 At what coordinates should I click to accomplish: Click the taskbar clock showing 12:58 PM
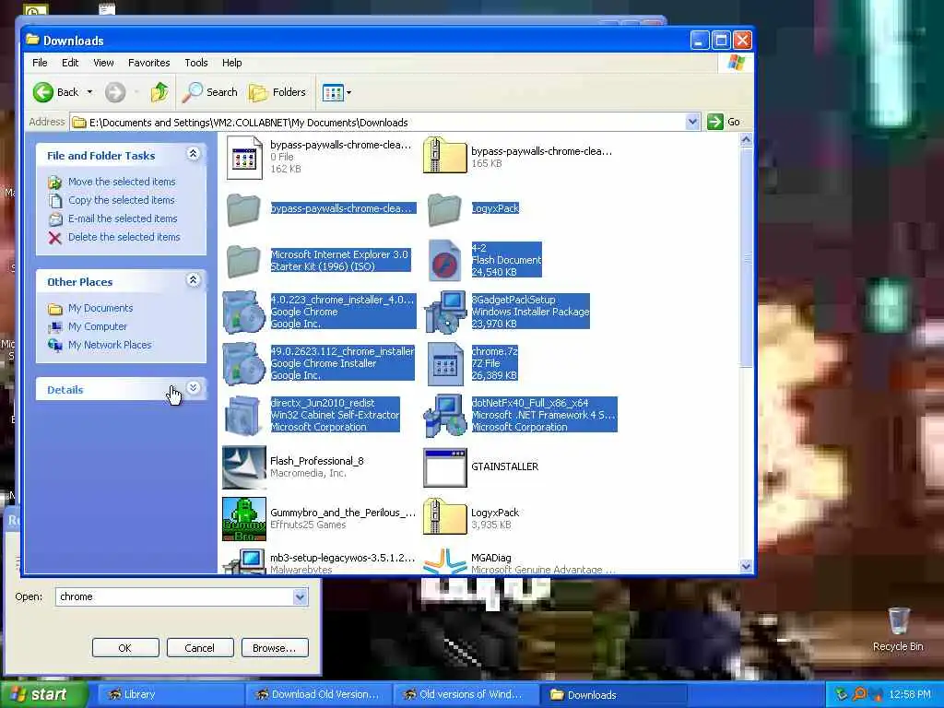pos(910,695)
